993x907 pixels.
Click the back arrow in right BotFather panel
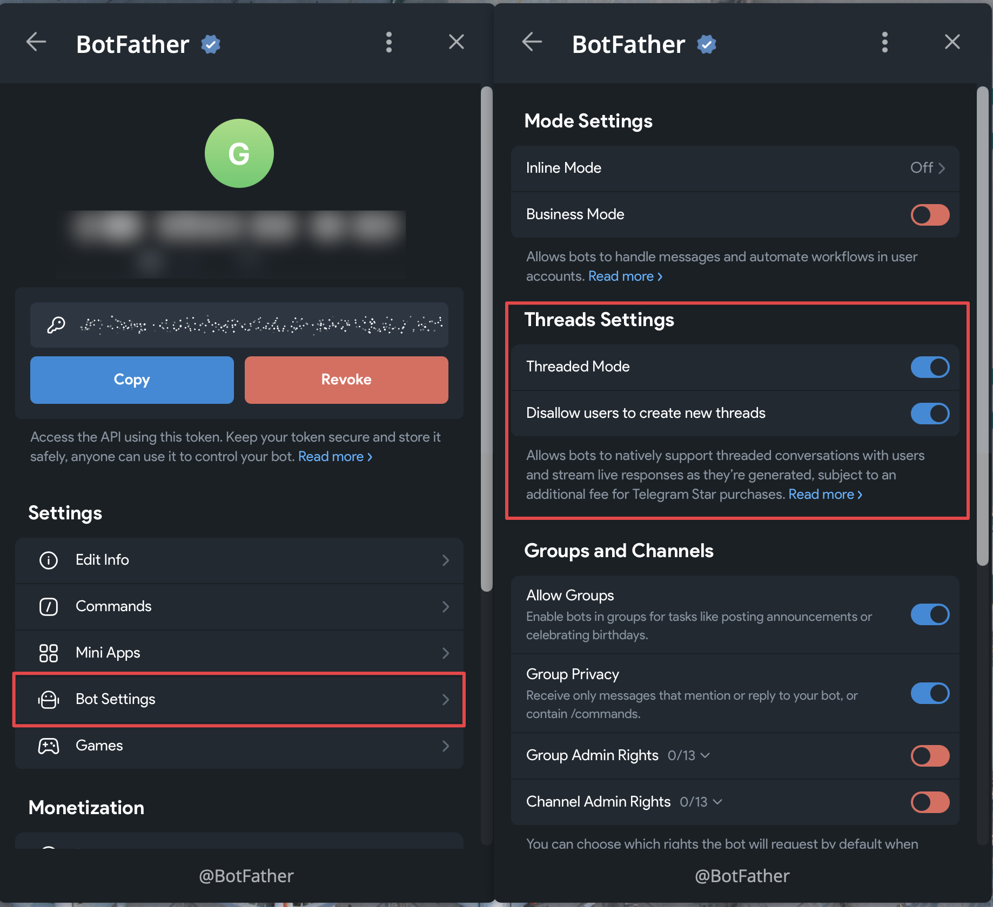pos(532,42)
